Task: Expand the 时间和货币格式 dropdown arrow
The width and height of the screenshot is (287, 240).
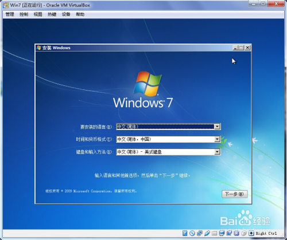Action: tap(217, 139)
